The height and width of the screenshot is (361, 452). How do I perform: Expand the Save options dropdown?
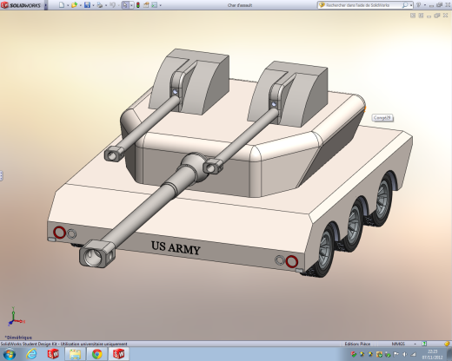click(93, 5)
